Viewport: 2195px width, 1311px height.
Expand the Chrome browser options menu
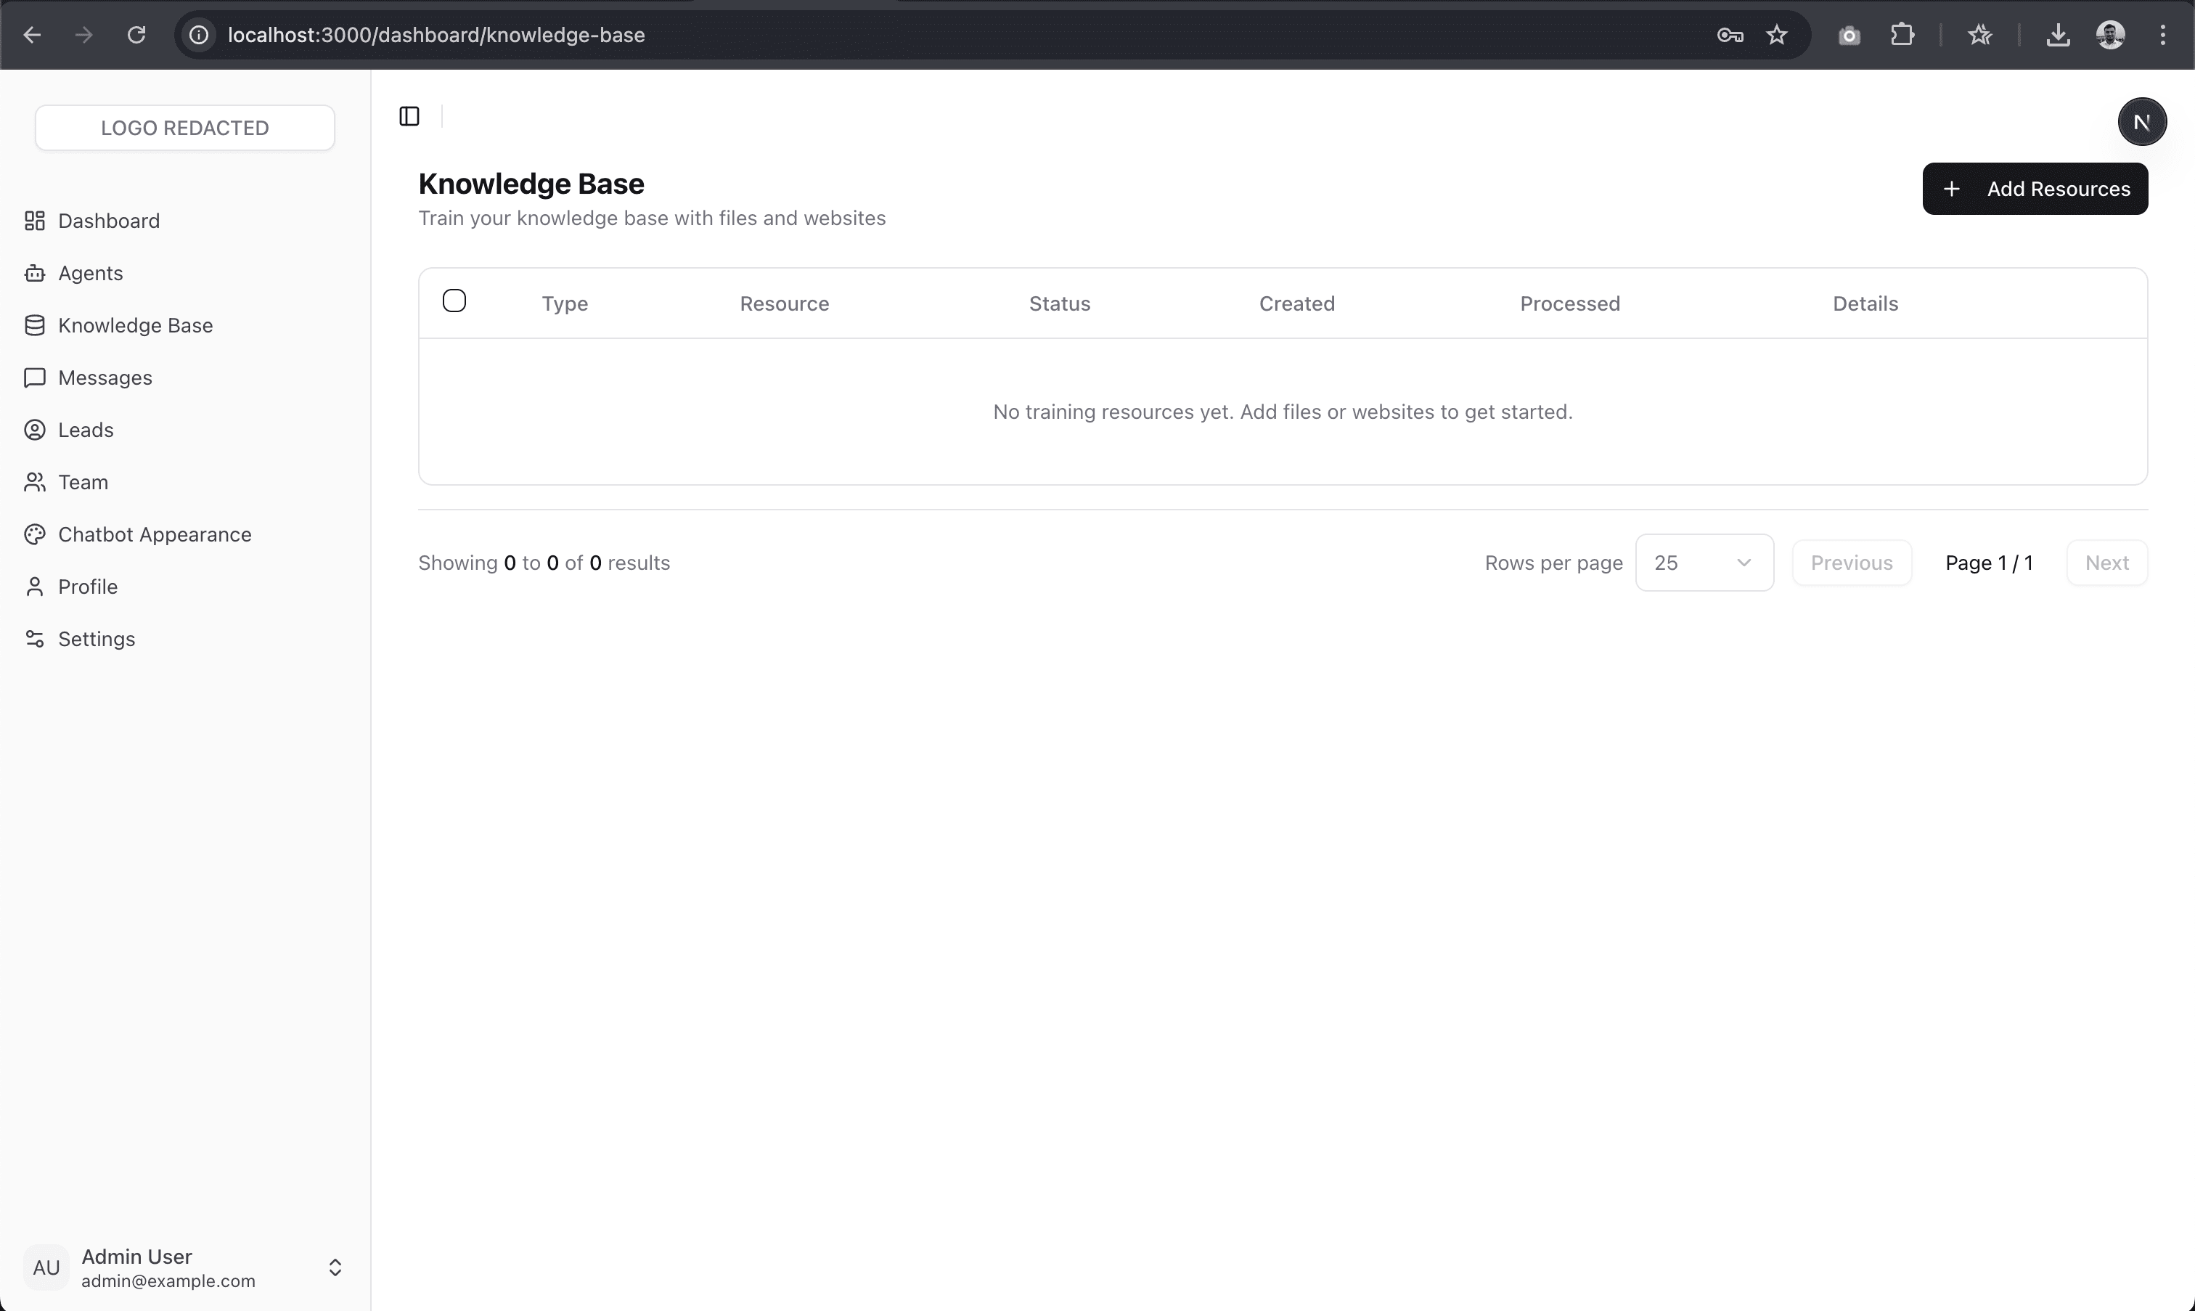tap(2163, 34)
